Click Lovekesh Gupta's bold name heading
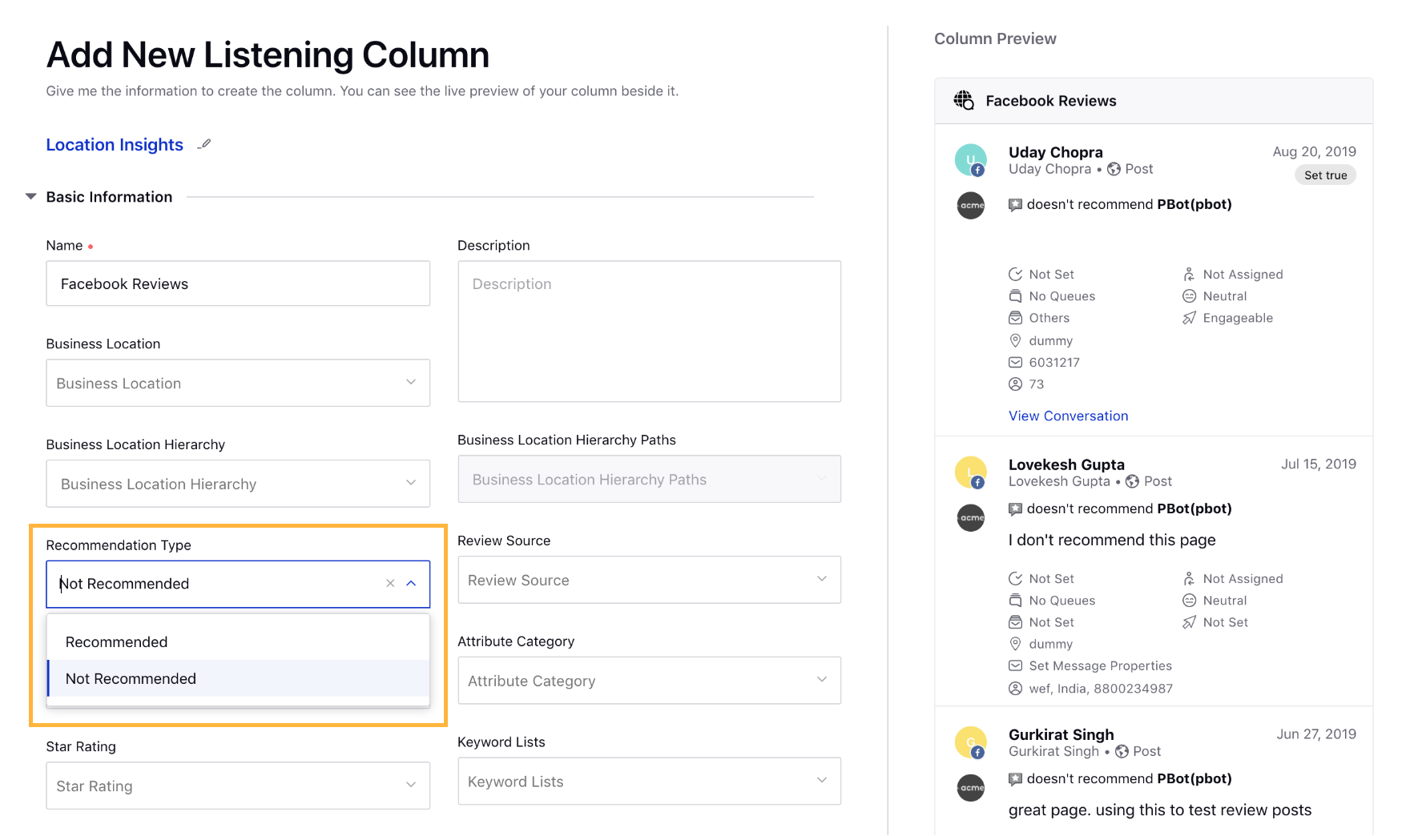This screenshot has width=1418, height=836. point(1066,464)
